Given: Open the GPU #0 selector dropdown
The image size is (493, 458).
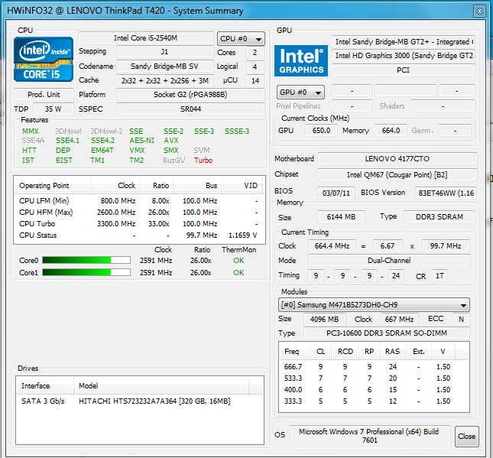Looking at the screenshot, I should (x=300, y=93).
